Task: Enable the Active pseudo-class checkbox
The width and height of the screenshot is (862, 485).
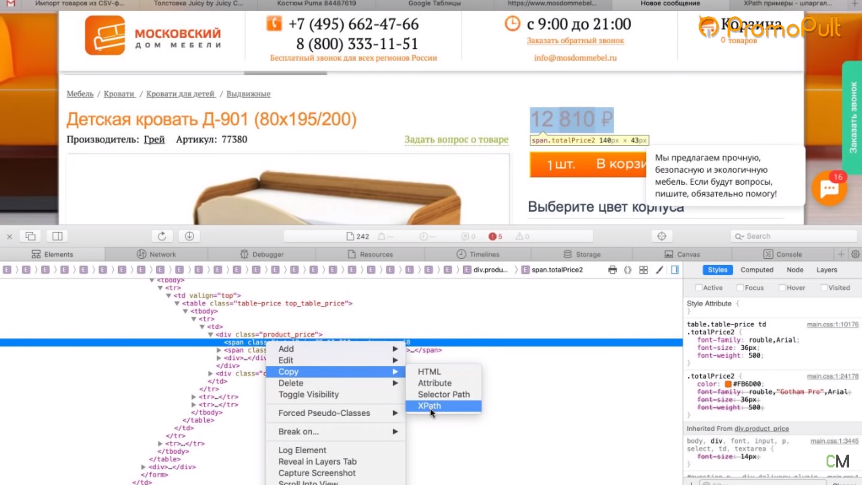Action: coord(698,288)
